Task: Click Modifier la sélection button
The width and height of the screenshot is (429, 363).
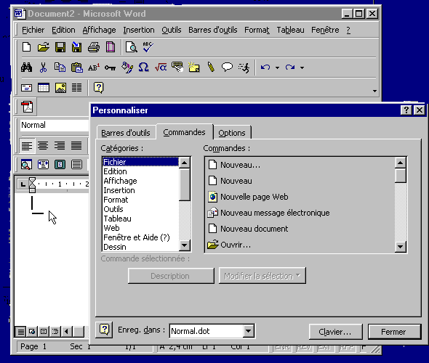Action: tap(262, 276)
